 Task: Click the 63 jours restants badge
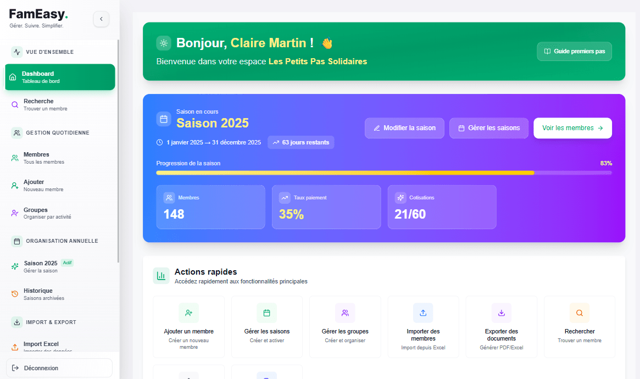[x=300, y=142]
